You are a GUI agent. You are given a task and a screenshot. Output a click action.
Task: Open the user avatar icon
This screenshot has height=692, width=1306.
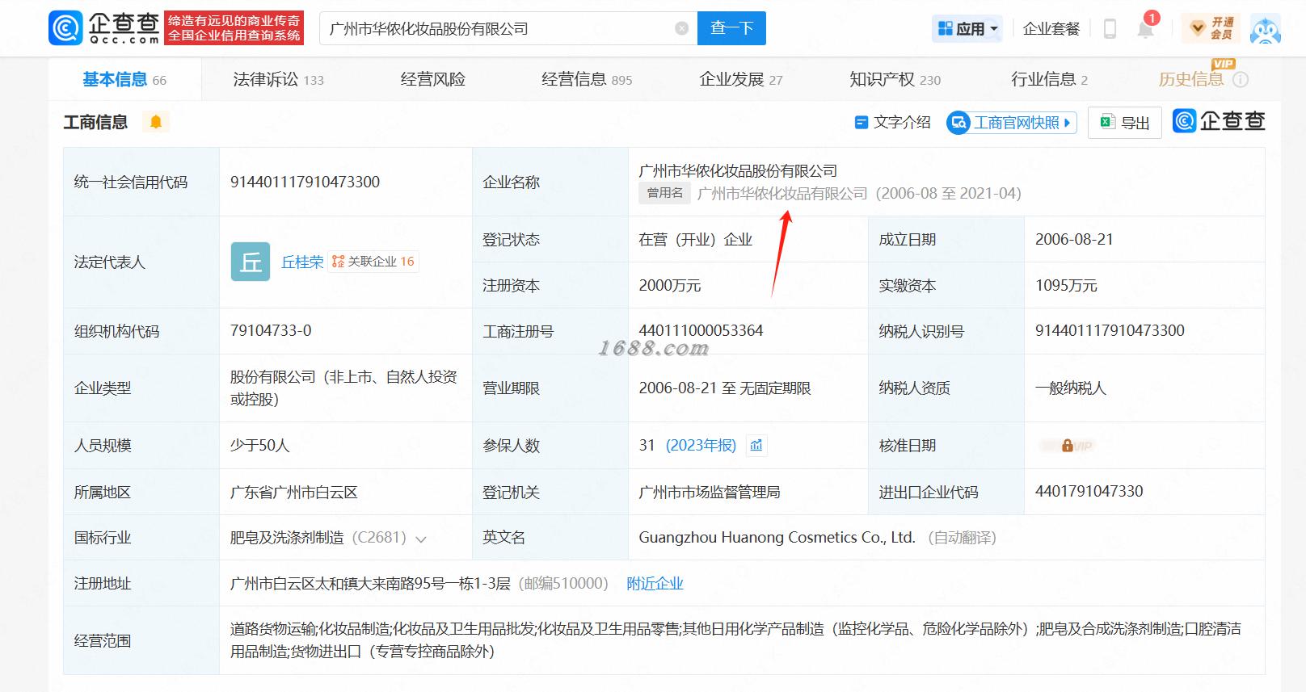(x=1266, y=29)
